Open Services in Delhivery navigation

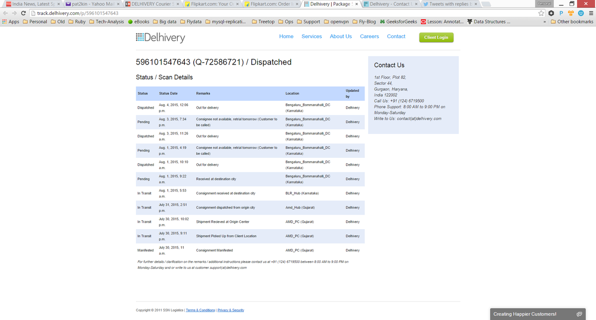coord(311,36)
